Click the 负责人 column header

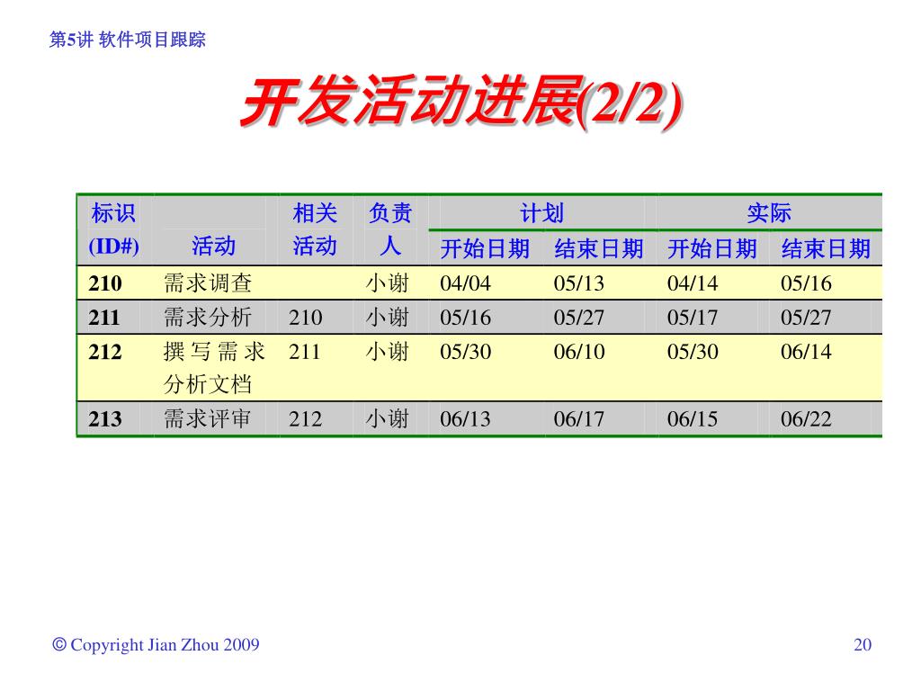pyautogui.click(x=390, y=229)
